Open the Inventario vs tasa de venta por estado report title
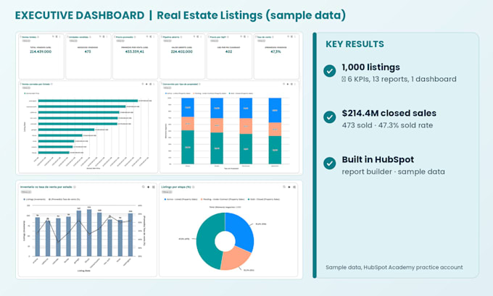Screen dimensions: 493x296 click(x=46, y=187)
